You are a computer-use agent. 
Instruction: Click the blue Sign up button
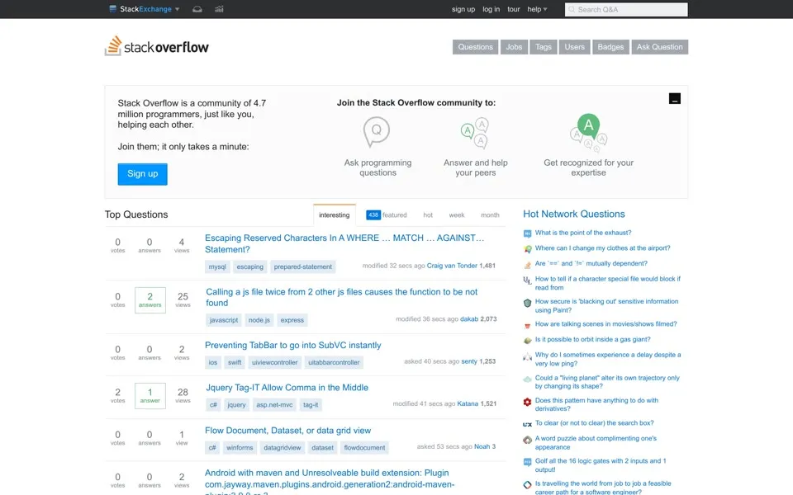pyautogui.click(x=143, y=174)
